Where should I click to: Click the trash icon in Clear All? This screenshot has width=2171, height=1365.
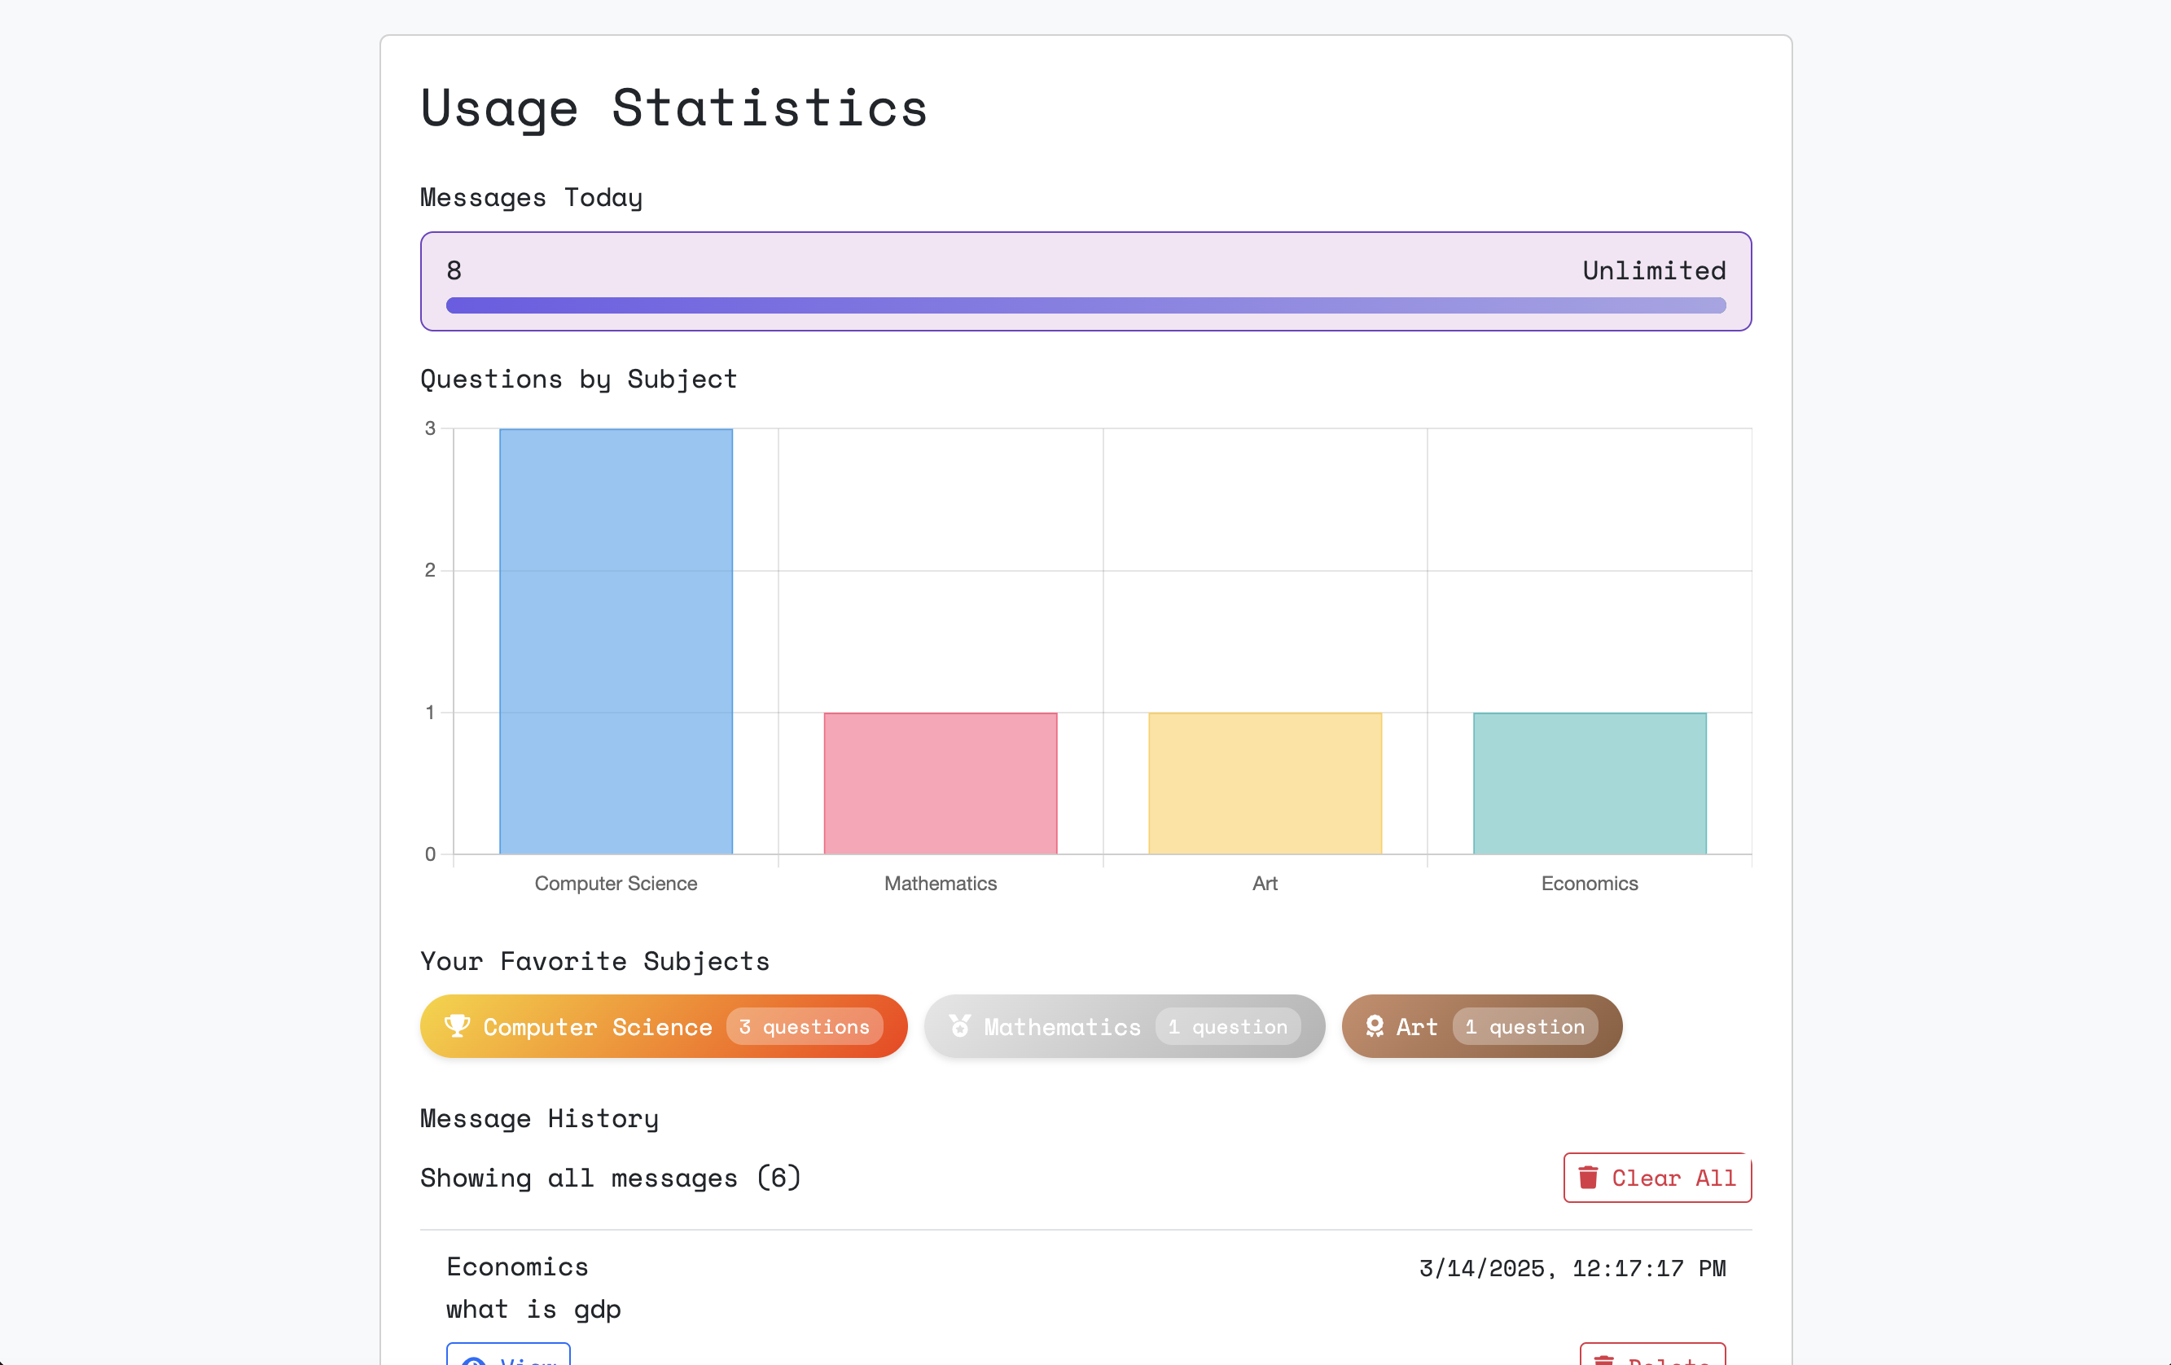tap(1588, 1178)
